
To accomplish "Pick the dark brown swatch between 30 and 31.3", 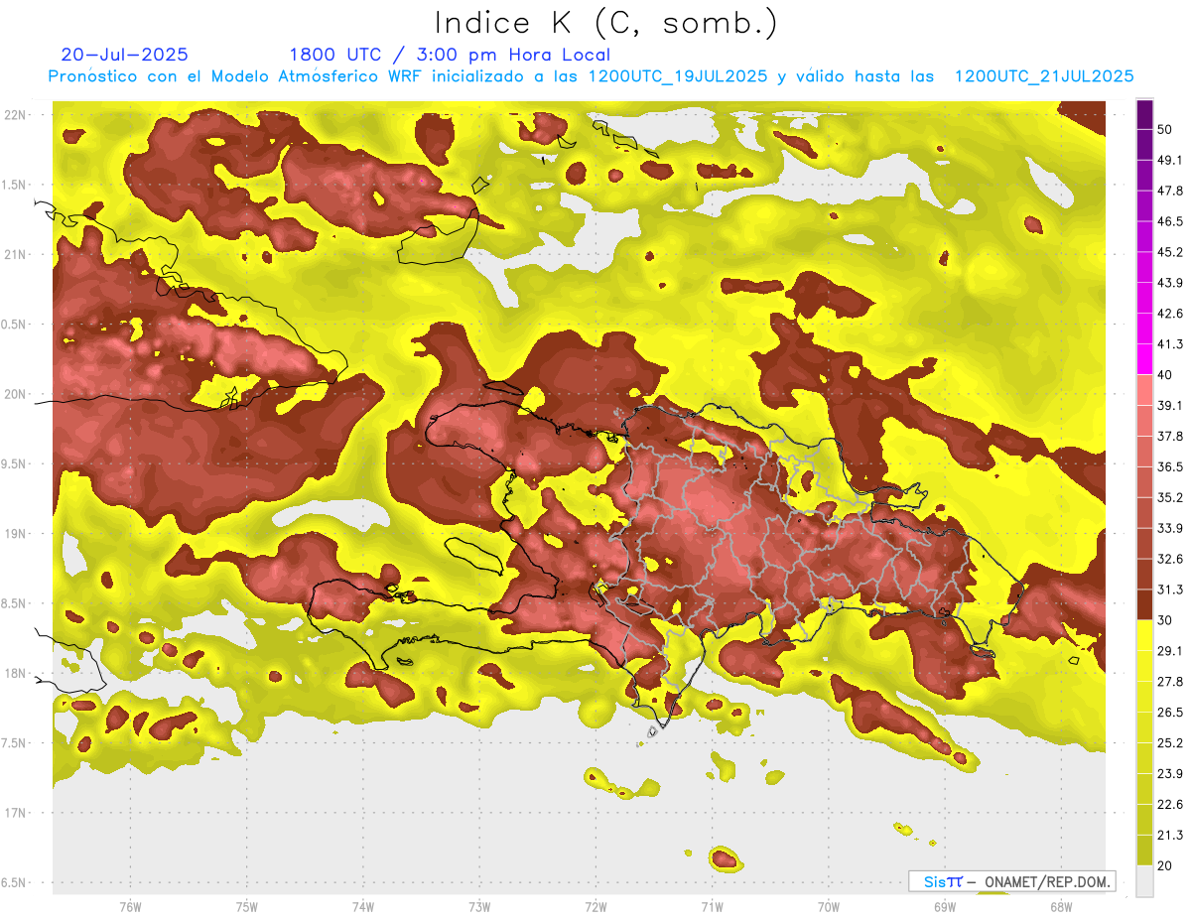I will (1144, 604).
